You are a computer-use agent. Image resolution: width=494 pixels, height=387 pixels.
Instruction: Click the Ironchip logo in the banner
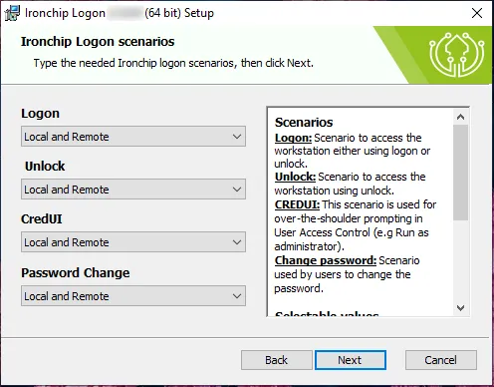point(456,55)
